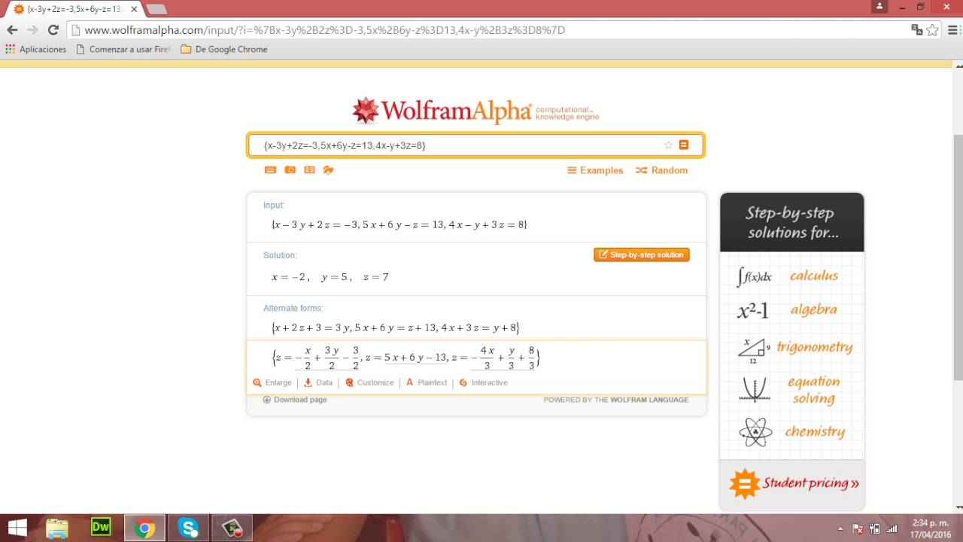963x542 pixels.
Task: Open the Action Center flag tray icon
Action: coord(858,528)
